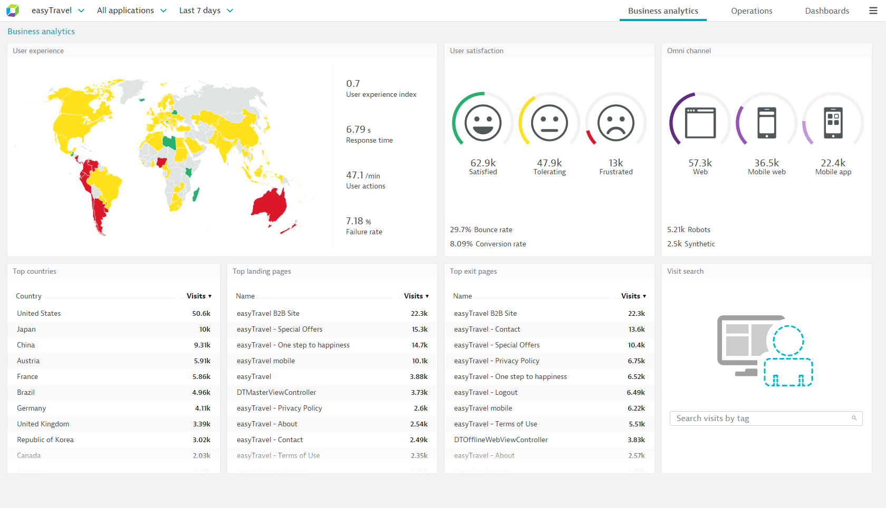The width and height of the screenshot is (886, 508).
Task: Select Republic of Korea row
Action: coord(113,440)
